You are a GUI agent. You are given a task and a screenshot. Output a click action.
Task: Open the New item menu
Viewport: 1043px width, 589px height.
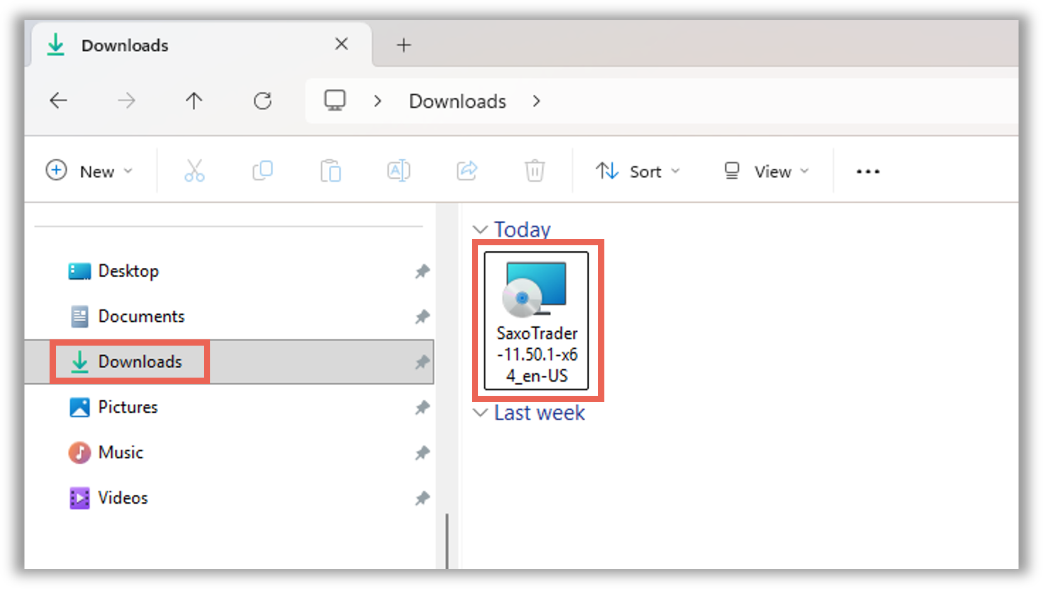pyautogui.click(x=89, y=171)
